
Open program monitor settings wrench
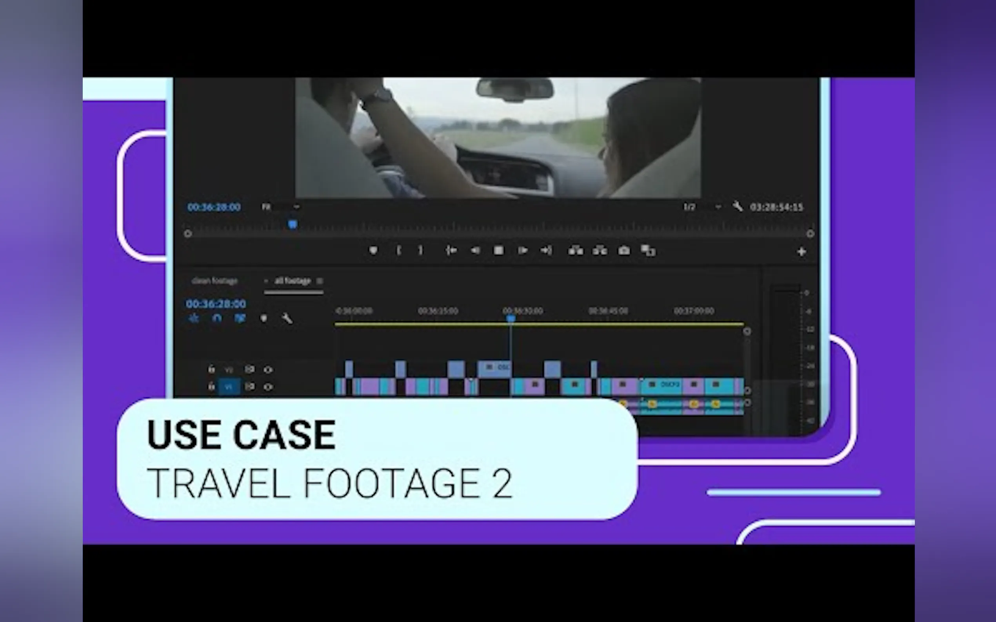tap(738, 206)
